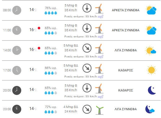
Task: Click the humidity droplets under 76% υγρ.
Action: click(51, 13)
